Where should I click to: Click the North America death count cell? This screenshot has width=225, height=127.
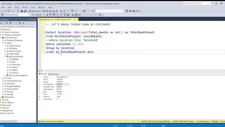tap(62, 84)
